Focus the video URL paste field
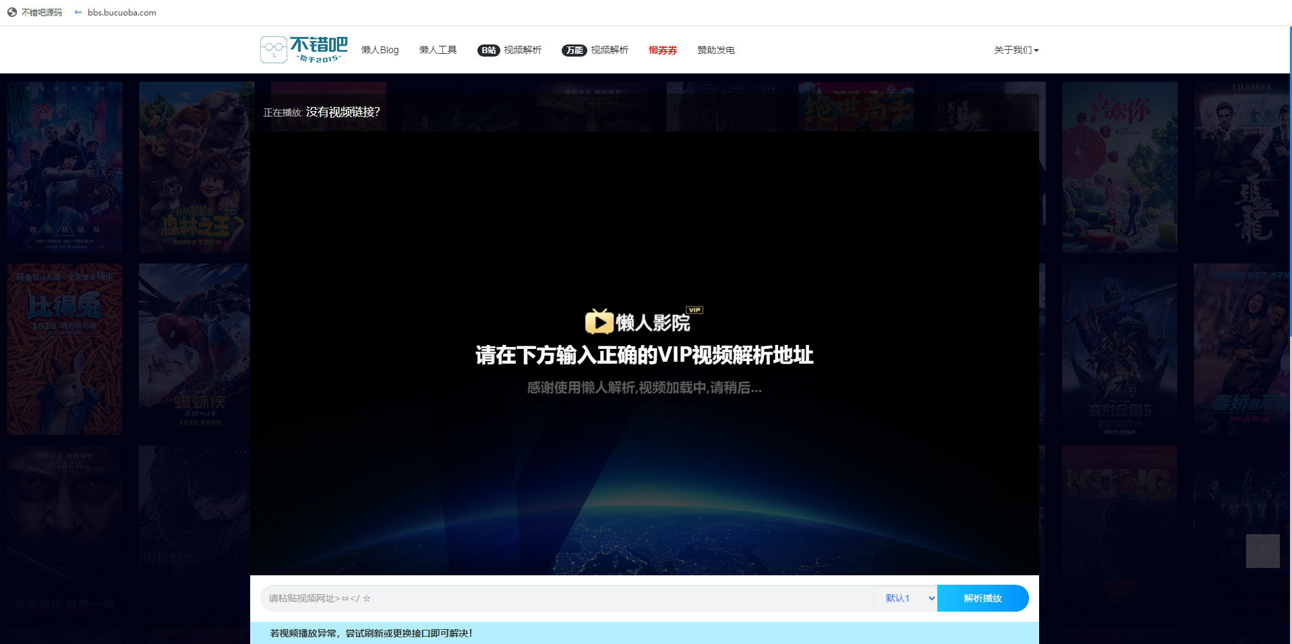1292x644 pixels. pyautogui.click(x=566, y=598)
